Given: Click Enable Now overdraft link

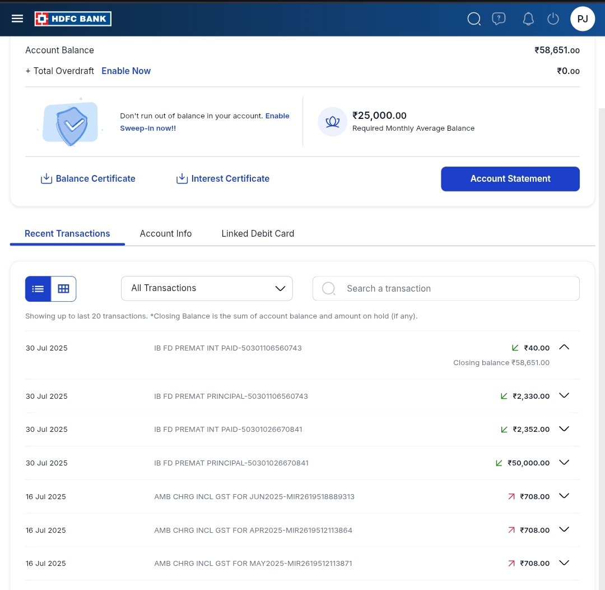Looking at the screenshot, I should click(x=126, y=71).
